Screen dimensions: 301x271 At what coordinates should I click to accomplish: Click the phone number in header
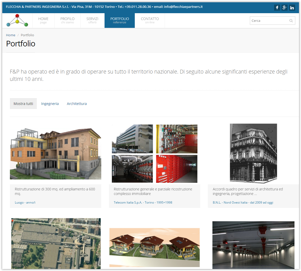click(138, 7)
